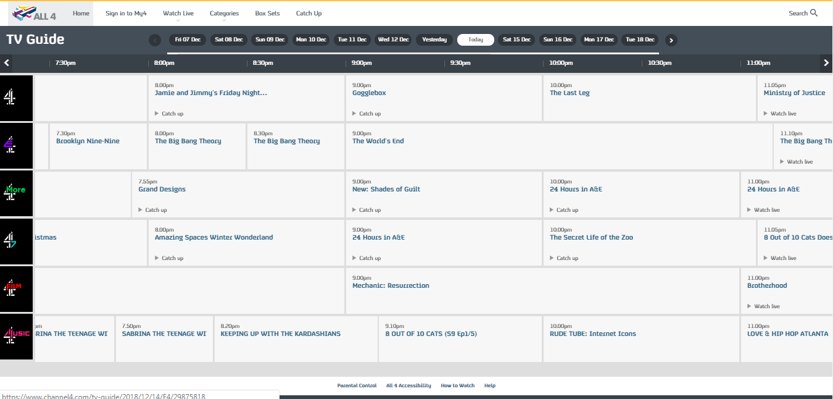This screenshot has height=399, width=833.
Task: Open The World's End listing
Action: click(378, 141)
